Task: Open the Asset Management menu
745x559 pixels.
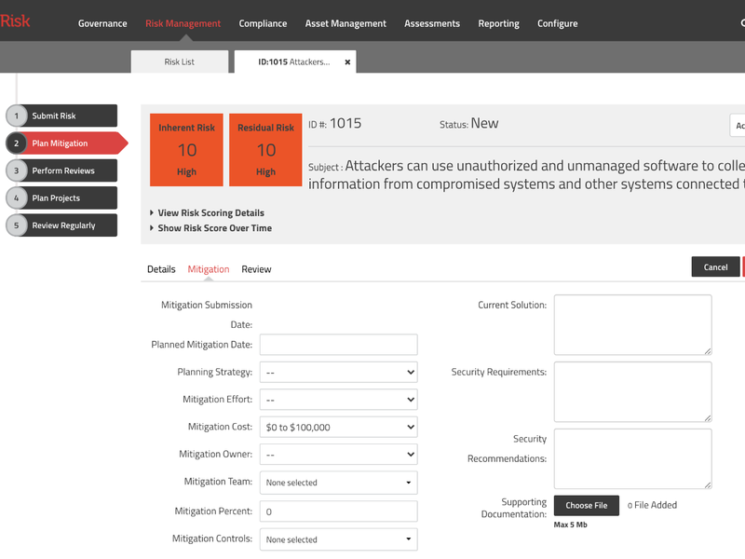Action: point(345,23)
